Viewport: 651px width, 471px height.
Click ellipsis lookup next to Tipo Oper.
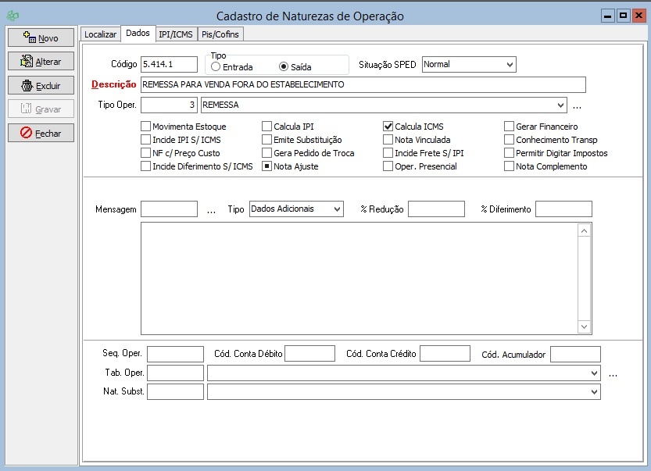[578, 105]
